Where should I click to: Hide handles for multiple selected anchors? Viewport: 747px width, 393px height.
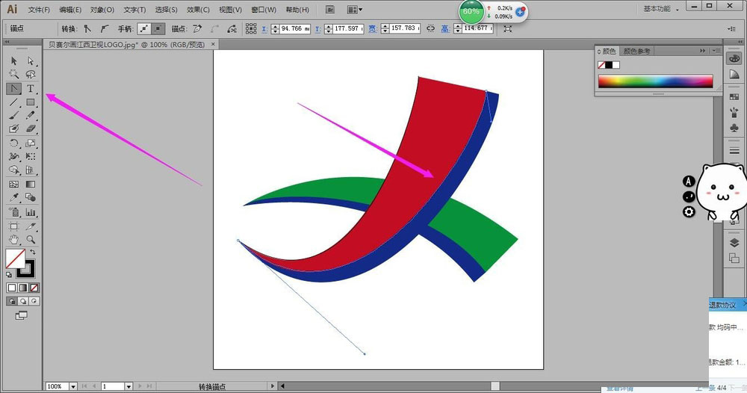(158, 28)
